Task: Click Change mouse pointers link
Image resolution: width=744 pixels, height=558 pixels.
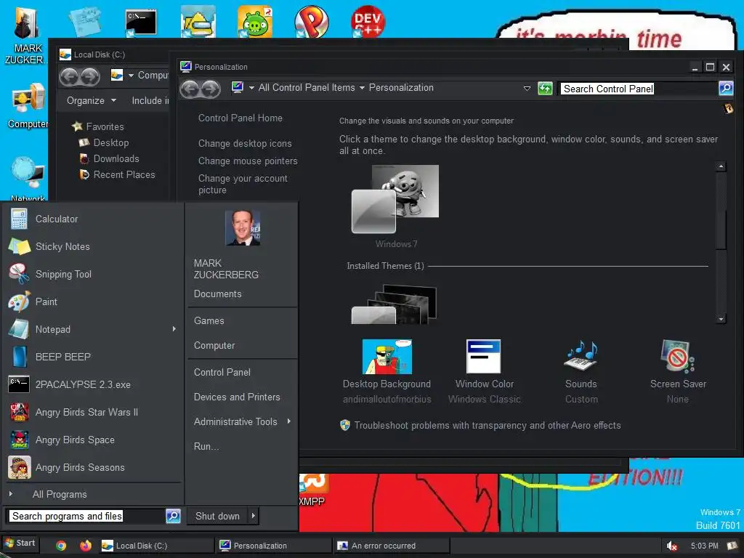Action: (248, 161)
